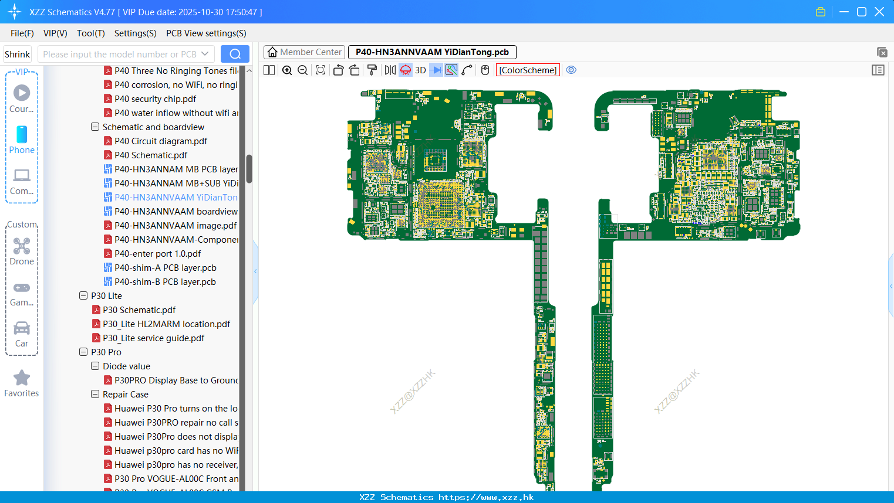Open the Tool(T) menu
The width and height of the screenshot is (894, 503).
91,33
